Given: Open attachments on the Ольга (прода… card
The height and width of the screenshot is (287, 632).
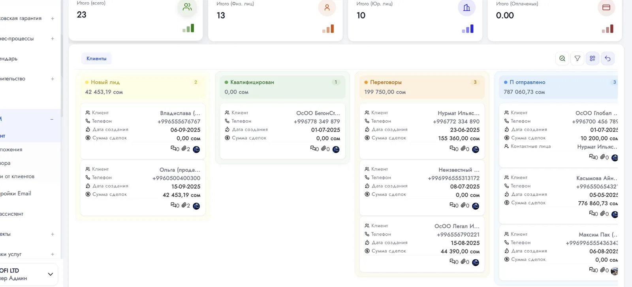Looking at the screenshot, I should 186,205.
